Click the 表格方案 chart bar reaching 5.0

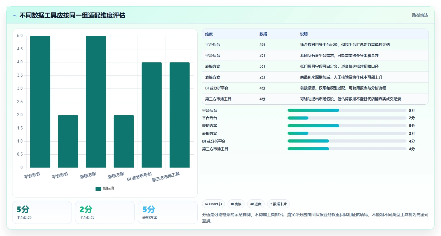point(96,102)
